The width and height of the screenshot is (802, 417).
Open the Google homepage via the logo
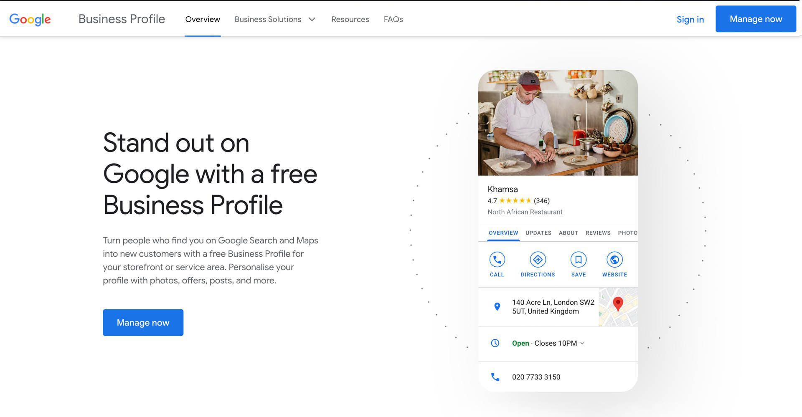[x=30, y=19]
